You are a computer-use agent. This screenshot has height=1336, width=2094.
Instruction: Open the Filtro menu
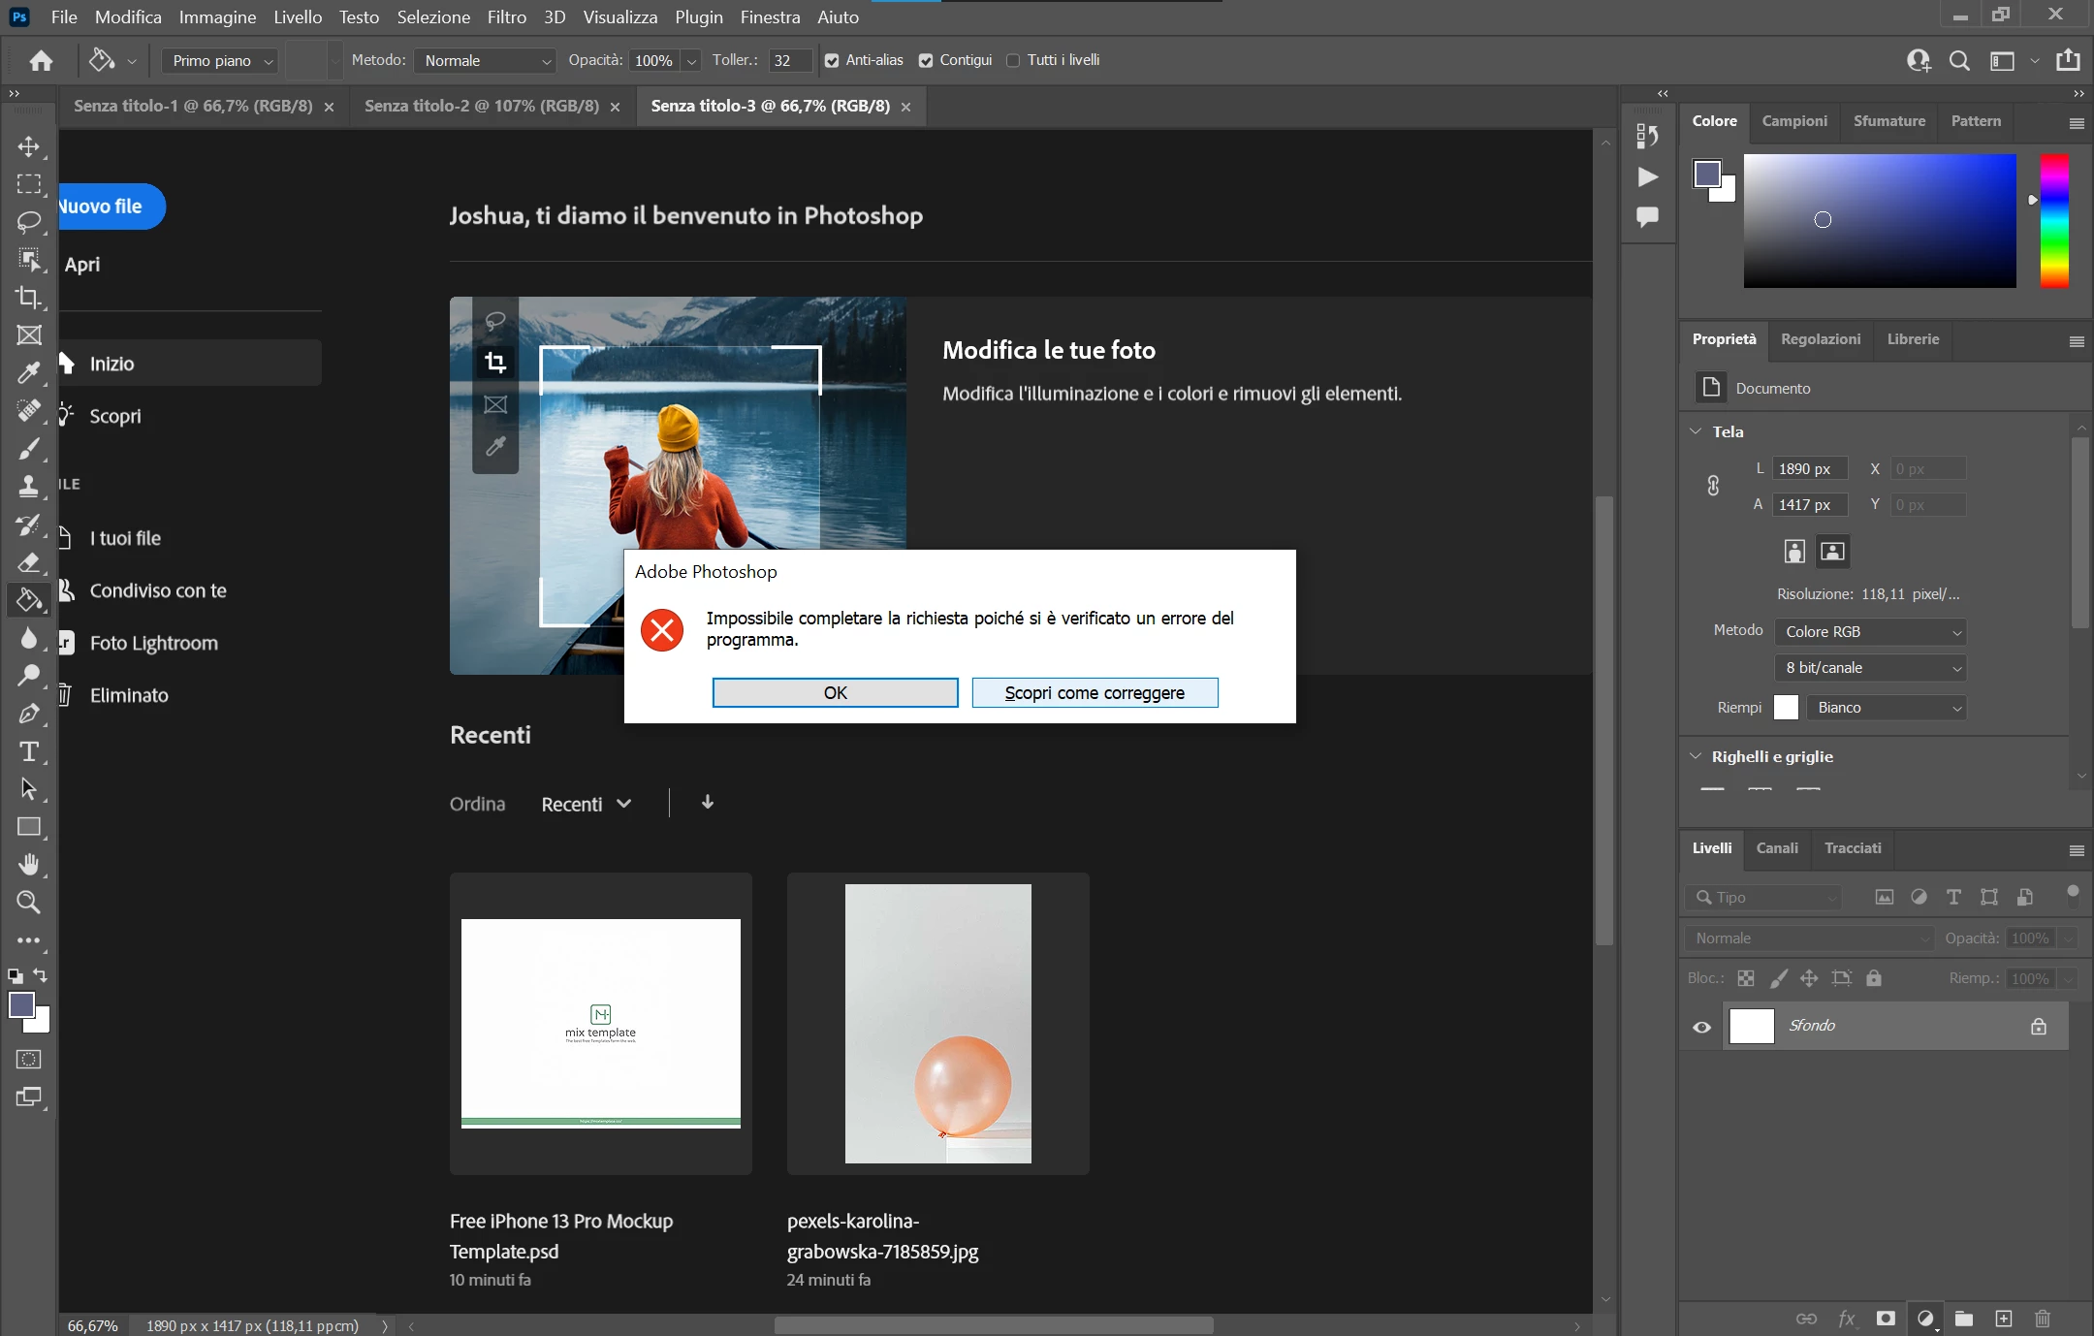[x=506, y=17]
